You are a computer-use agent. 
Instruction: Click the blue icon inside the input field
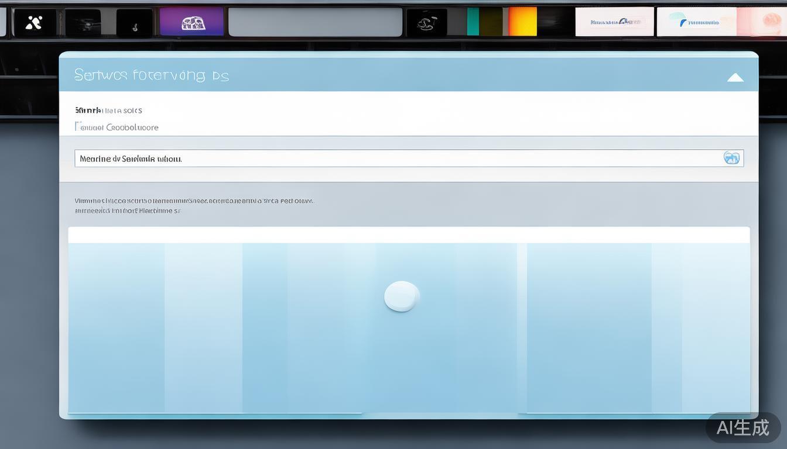(731, 158)
